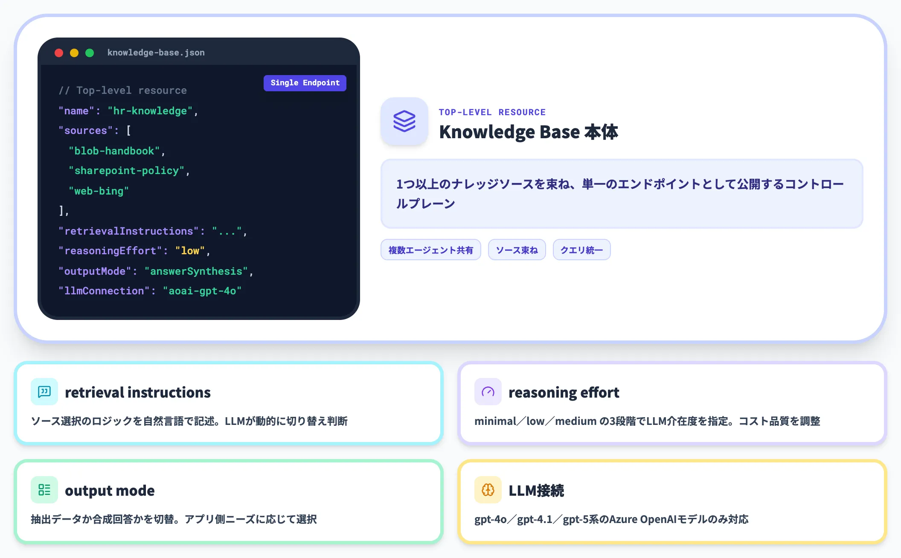The height and width of the screenshot is (558, 901).
Task: Select the knowledge-base.json title tab
Action: click(156, 52)
